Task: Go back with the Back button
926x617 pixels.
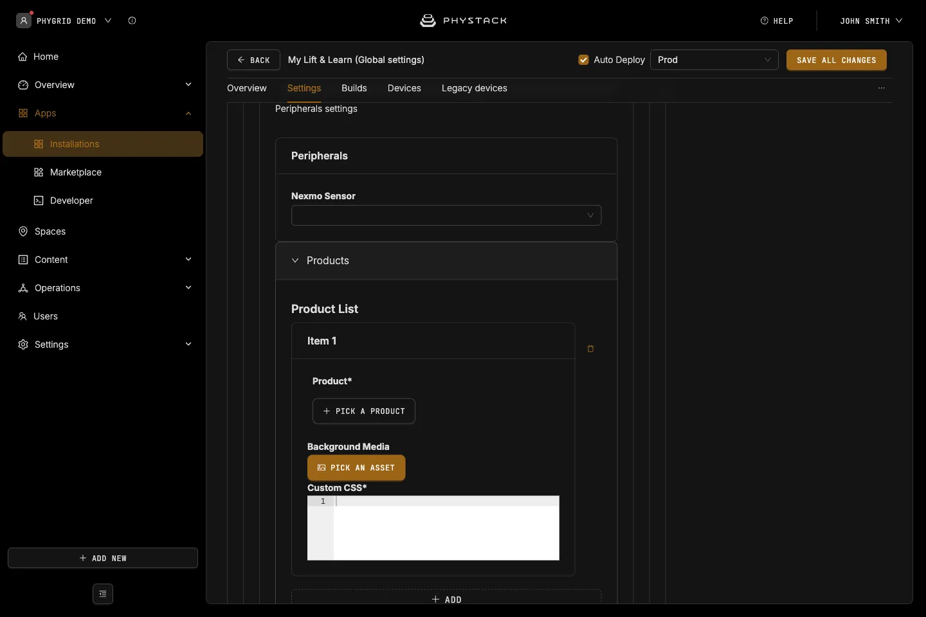Action: tap(253, 60)
